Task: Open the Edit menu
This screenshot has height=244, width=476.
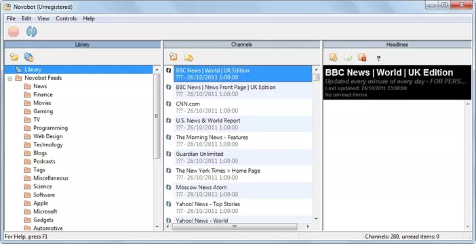Action: [26, 18]
